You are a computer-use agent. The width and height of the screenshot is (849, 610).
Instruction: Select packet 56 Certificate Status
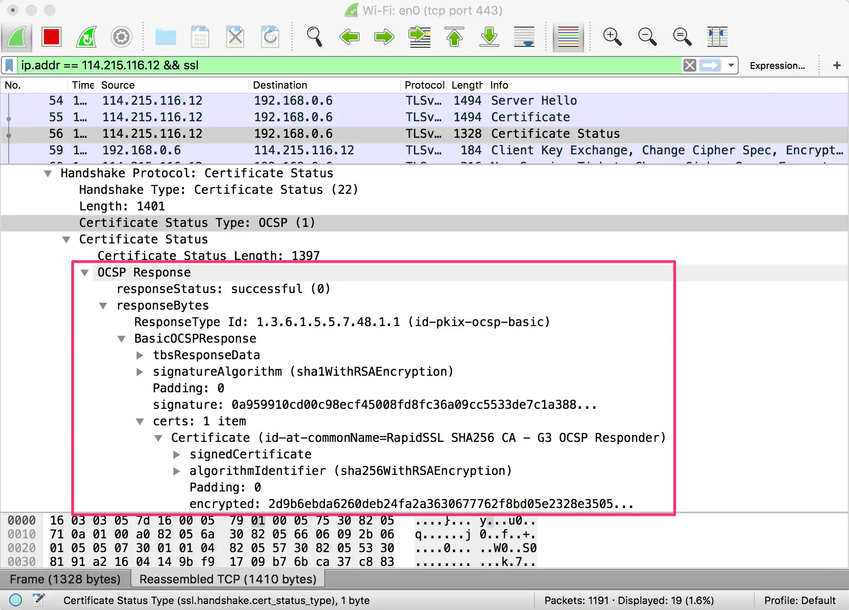(424, 134)
